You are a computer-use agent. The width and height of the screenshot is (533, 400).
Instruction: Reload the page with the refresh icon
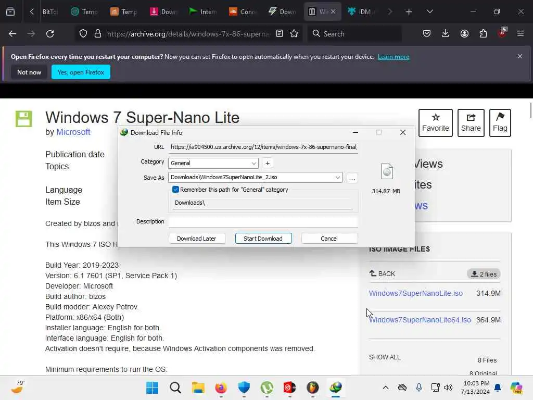click(x=50, y=34)
